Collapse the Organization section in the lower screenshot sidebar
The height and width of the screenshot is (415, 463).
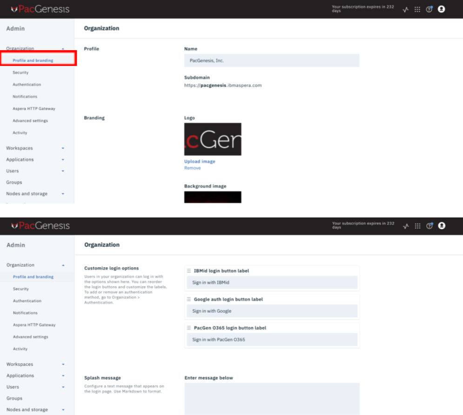click(63, 265)
